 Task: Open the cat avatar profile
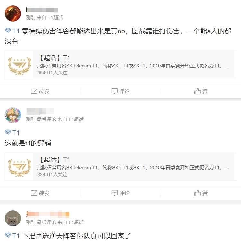[x=13, y=218]
